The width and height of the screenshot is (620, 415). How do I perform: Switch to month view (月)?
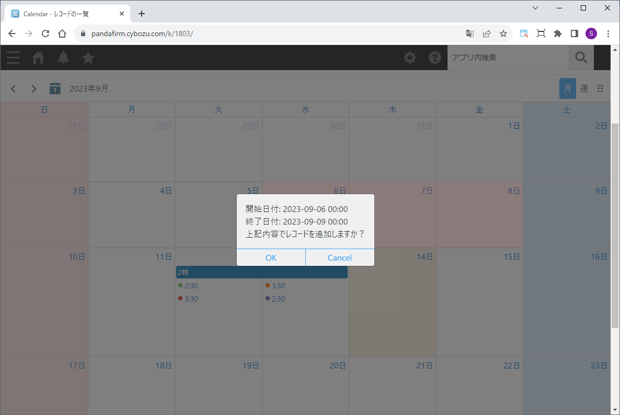pos(567,88)
